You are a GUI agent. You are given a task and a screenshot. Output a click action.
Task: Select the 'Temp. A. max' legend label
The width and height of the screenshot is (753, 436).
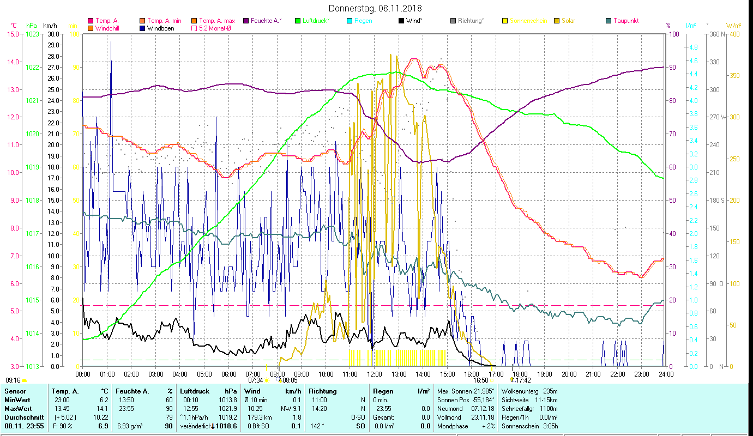click(217, 21)
